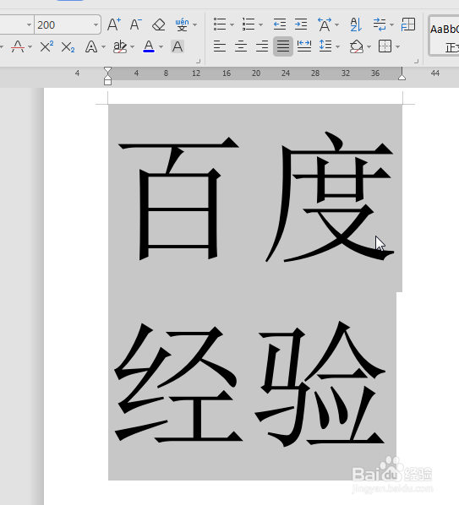The image size is (459, 505).
Task: Apply blue font color
Action: coord(149,46)
